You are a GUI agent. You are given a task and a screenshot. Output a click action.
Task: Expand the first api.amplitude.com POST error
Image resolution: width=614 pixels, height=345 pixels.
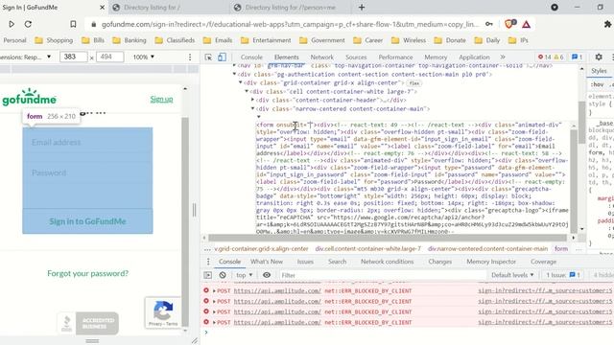pyautogui.click(x=214, y=291)
